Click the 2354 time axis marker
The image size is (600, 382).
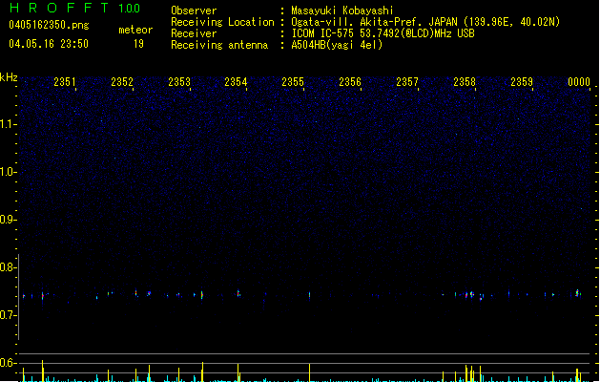point(236,82)
